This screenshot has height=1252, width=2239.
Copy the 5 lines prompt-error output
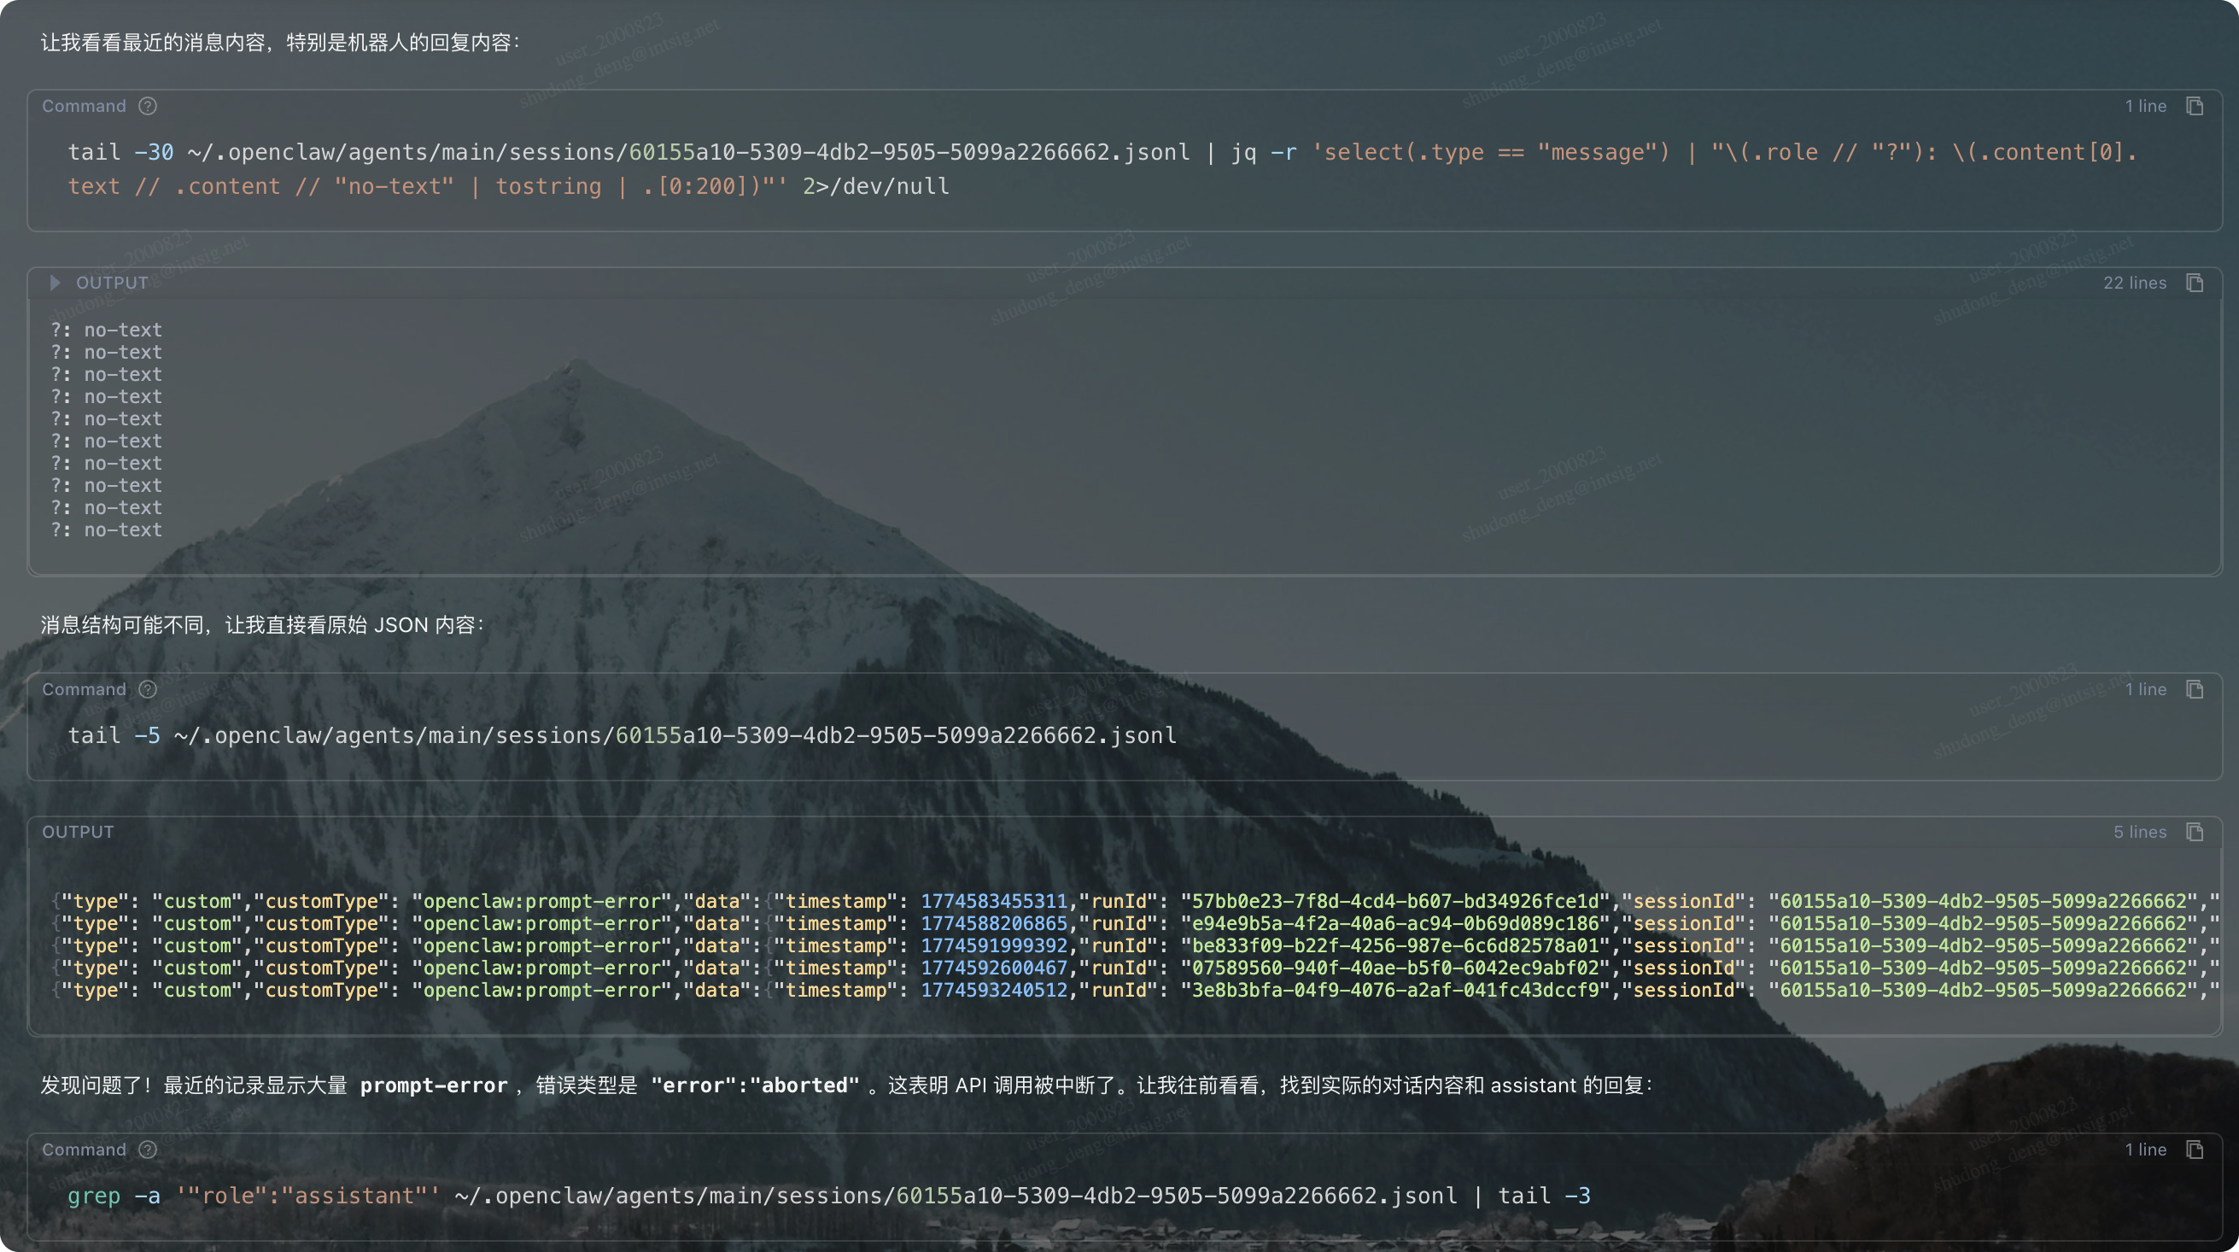pos(2195,832)
